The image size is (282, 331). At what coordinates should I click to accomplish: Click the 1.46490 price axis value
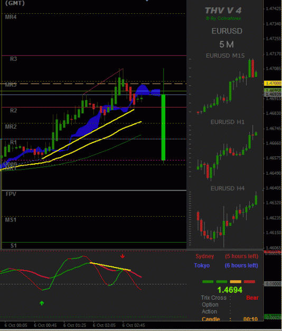[274, 173]
